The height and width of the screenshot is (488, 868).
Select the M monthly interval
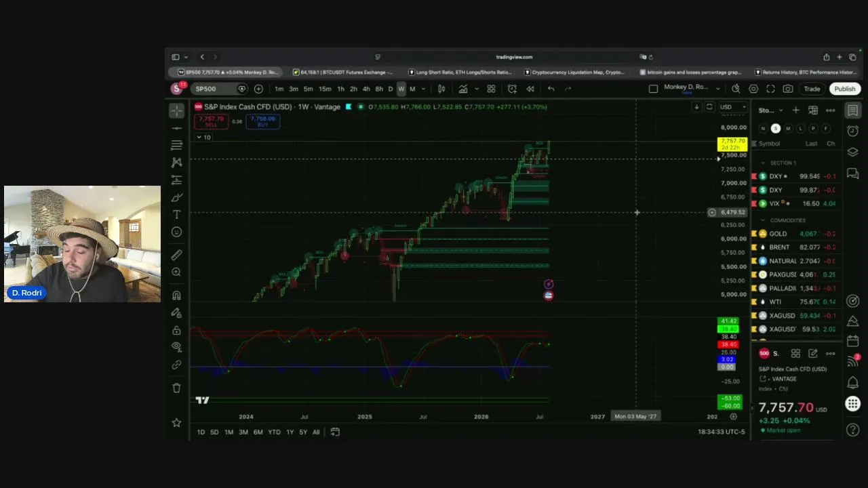tap(412, 89)
